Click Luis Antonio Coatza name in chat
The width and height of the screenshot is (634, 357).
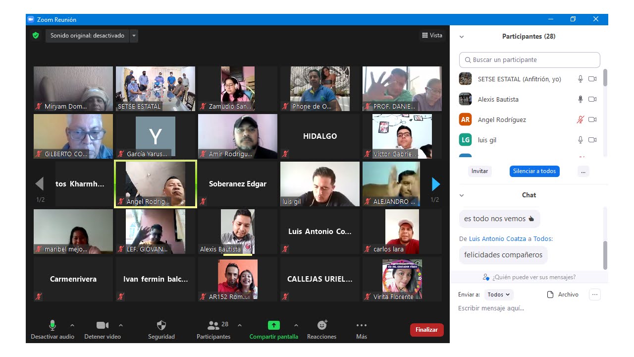tap(497, 238)
